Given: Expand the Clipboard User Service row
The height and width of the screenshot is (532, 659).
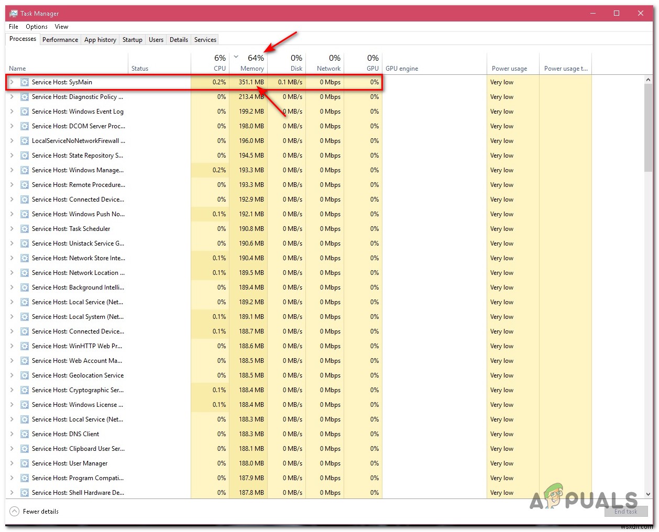Looking at the screenshot, I should [x=12, y=448].
